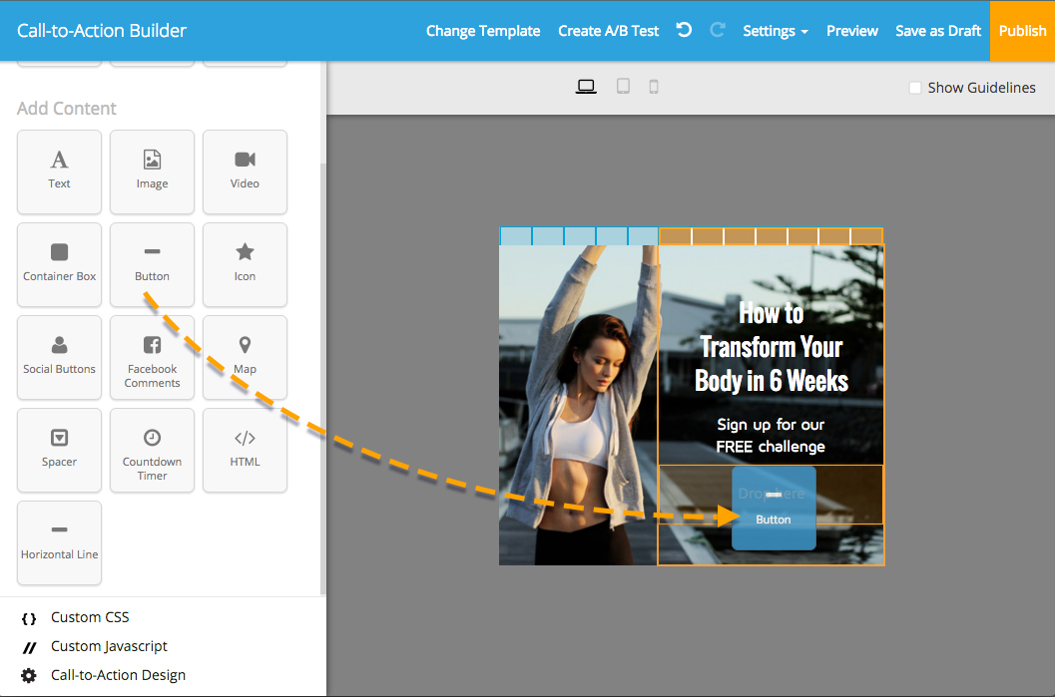The image size is (1055, 697).
Task: Undo the last change
Action: click(x=684, y=30)
